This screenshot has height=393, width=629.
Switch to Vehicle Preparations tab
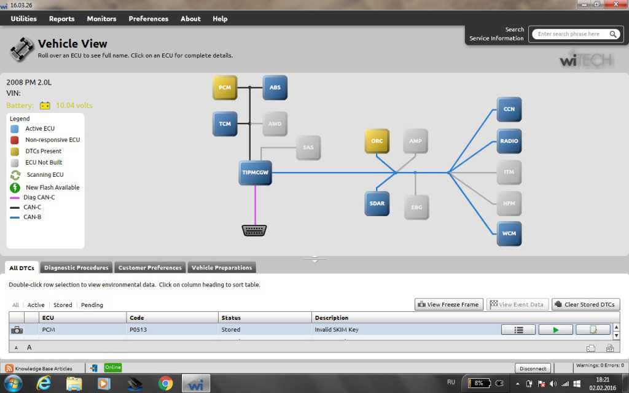(x=222, y=268)
